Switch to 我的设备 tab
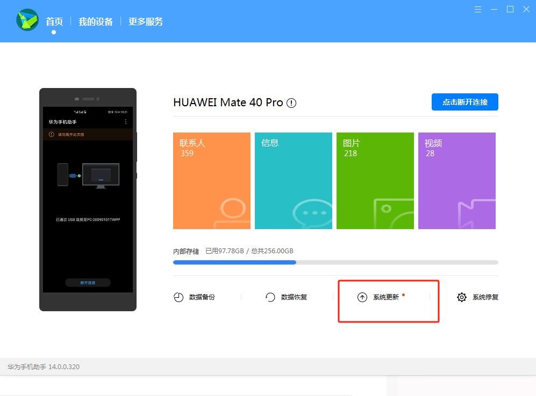536x396 pixels. click(95, 21)
